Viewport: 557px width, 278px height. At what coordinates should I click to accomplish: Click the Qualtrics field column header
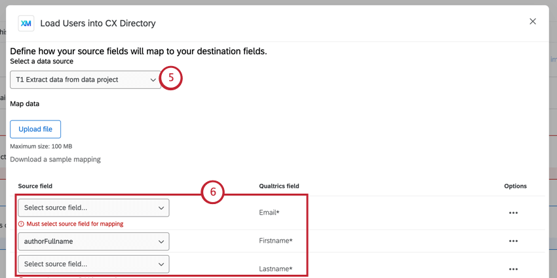(x=279, y=186)
